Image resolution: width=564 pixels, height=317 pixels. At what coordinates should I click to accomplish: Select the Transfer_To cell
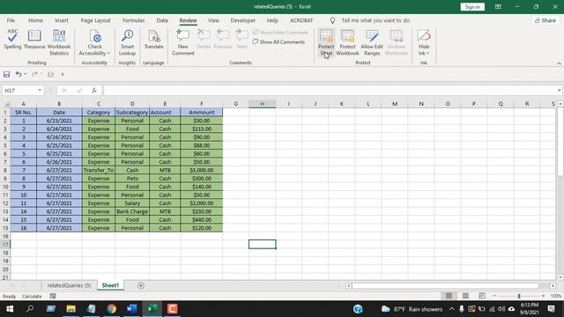pos(99,170)
